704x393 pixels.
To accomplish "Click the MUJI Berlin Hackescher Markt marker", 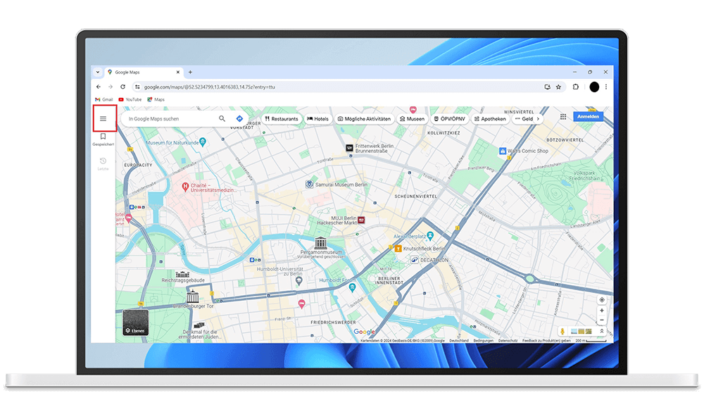I will click(x=361, y=220).
